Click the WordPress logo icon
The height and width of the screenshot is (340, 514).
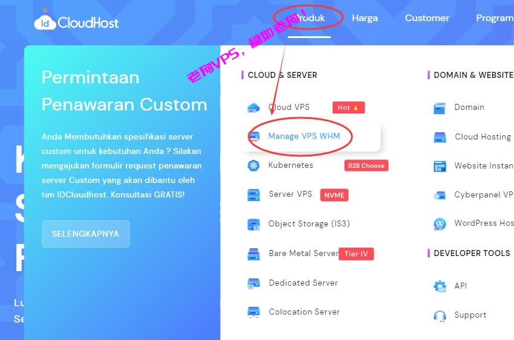440,224
